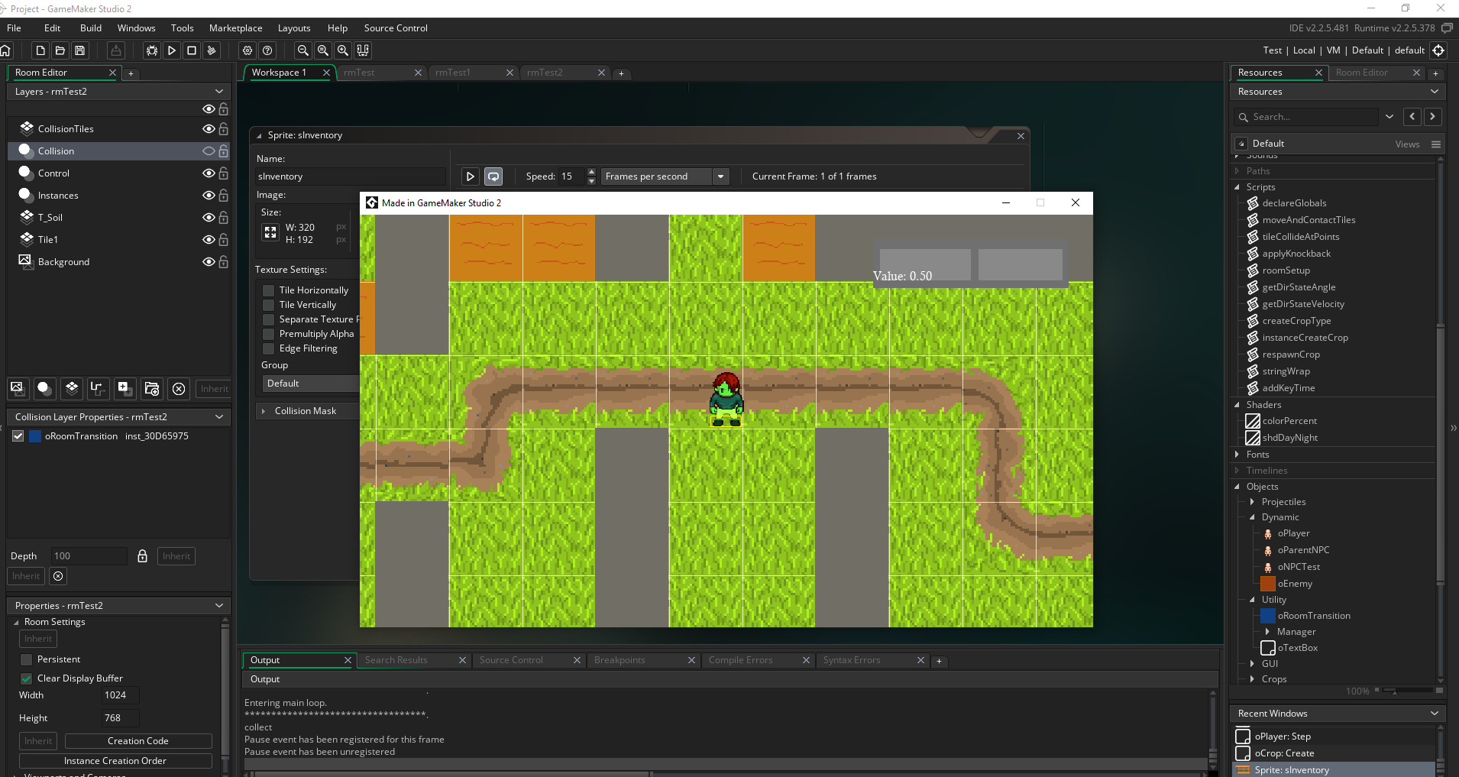The height and width of the screenshot is (777, 1459).
Task: Expand the Crops folder in resources
Action: pyautogui.click(x=1252, y=679)
